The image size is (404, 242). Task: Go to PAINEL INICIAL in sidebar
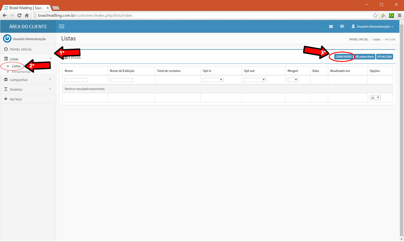pos(21,49)
